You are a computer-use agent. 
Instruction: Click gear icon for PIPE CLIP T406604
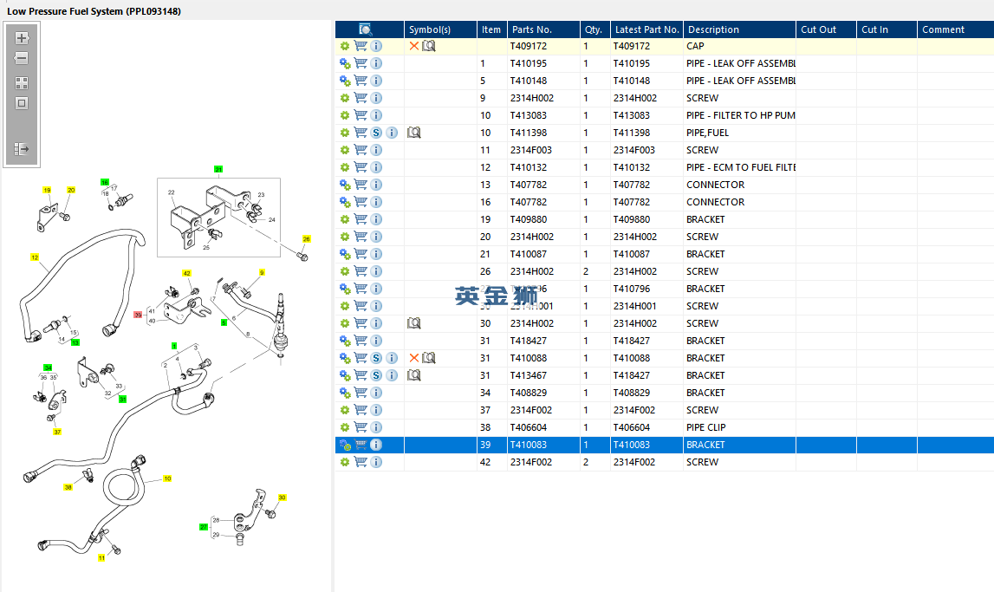coord(345,427)
